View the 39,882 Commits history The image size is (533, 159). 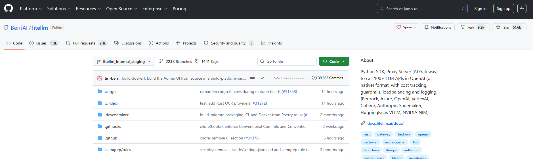(328, 78)
